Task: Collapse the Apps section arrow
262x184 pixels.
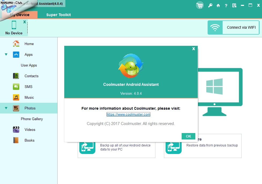Action: 6,54
